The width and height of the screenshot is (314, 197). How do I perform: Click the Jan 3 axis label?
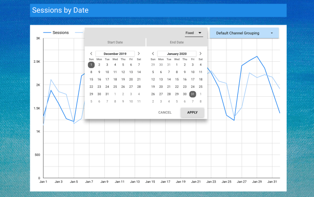coord(58,182)
